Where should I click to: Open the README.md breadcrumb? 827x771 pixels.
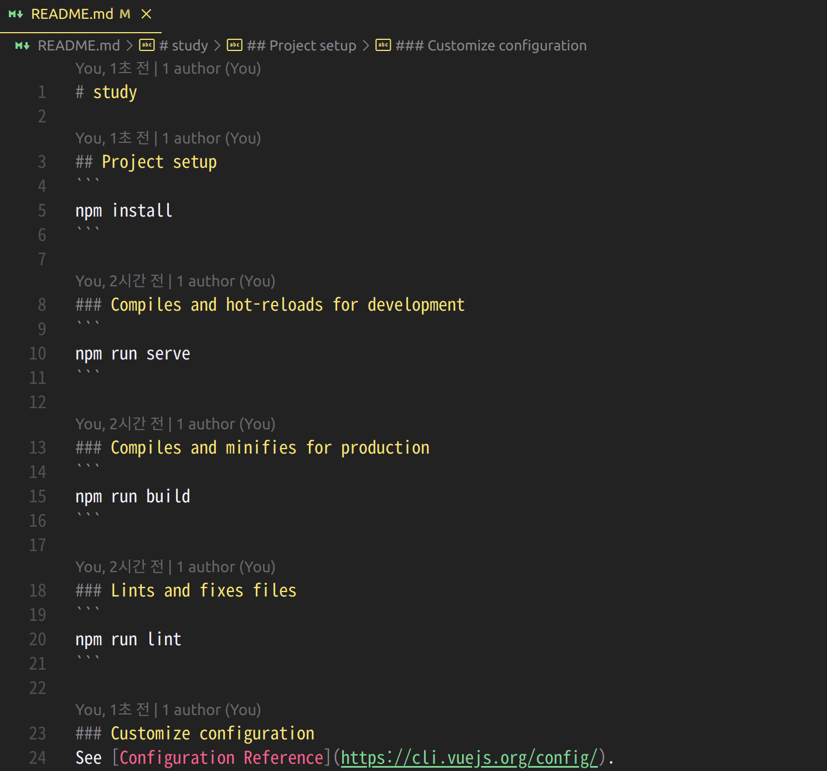click(x=79, y=45)
